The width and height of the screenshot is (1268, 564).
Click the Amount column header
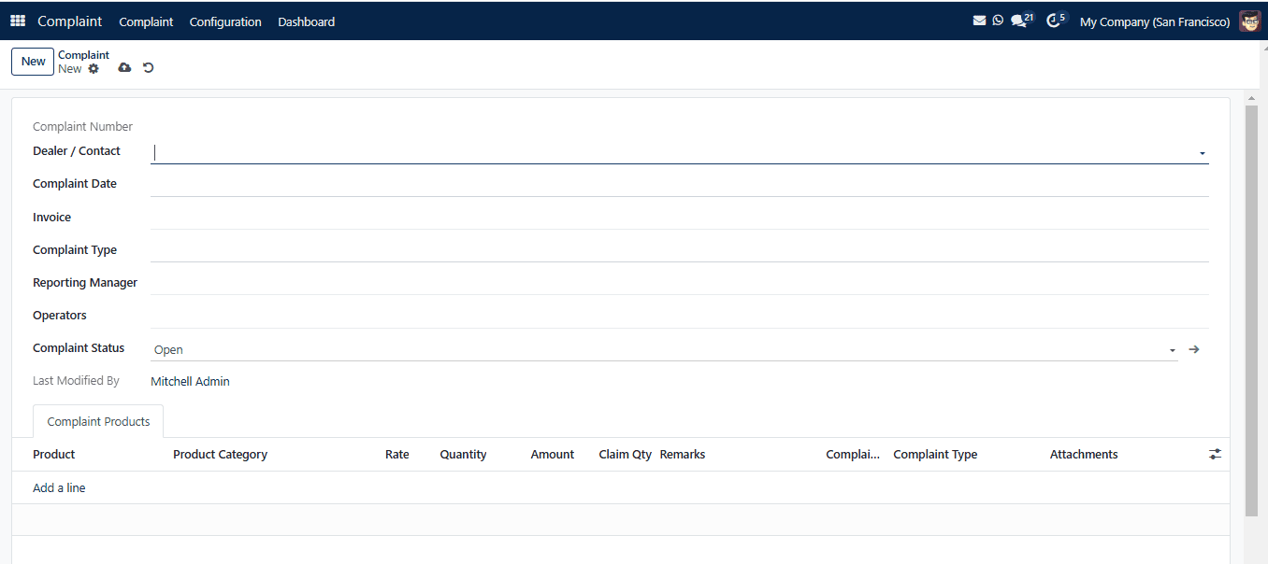pos(553,454)
